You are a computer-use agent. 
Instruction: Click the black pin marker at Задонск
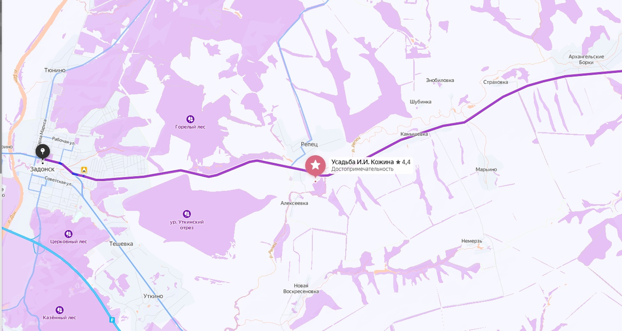click(43, 152)
